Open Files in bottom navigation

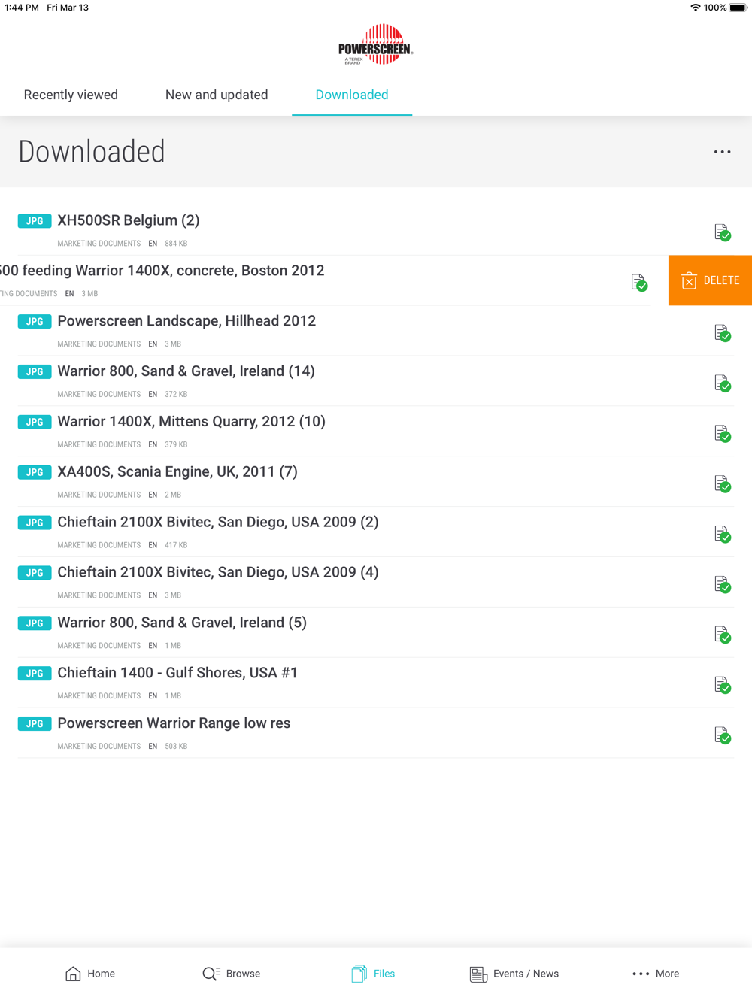tap(373, 974)
